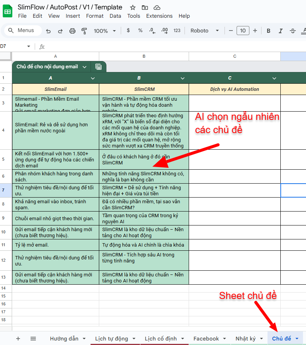Switch to the Facebook sheet tab
Image resolution: width=306 pixels, height=345 pixels.
pos(206,339)
